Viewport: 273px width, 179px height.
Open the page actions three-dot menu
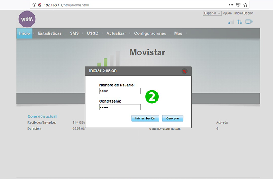[231, 5]
